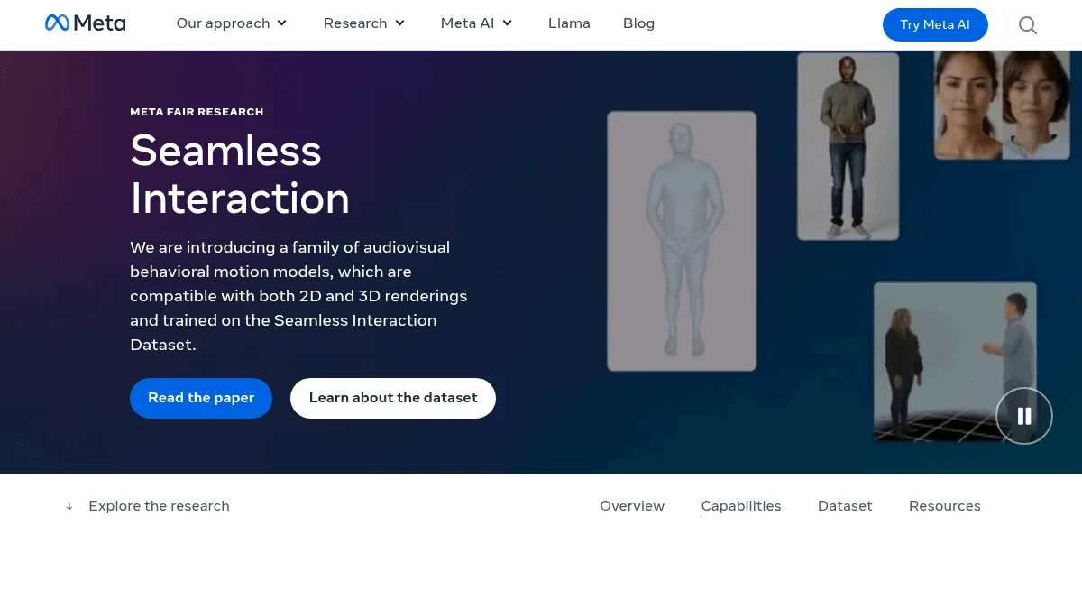The image size is (1082, 609).
Task: Click the Explore the research link
Action: 159,506
